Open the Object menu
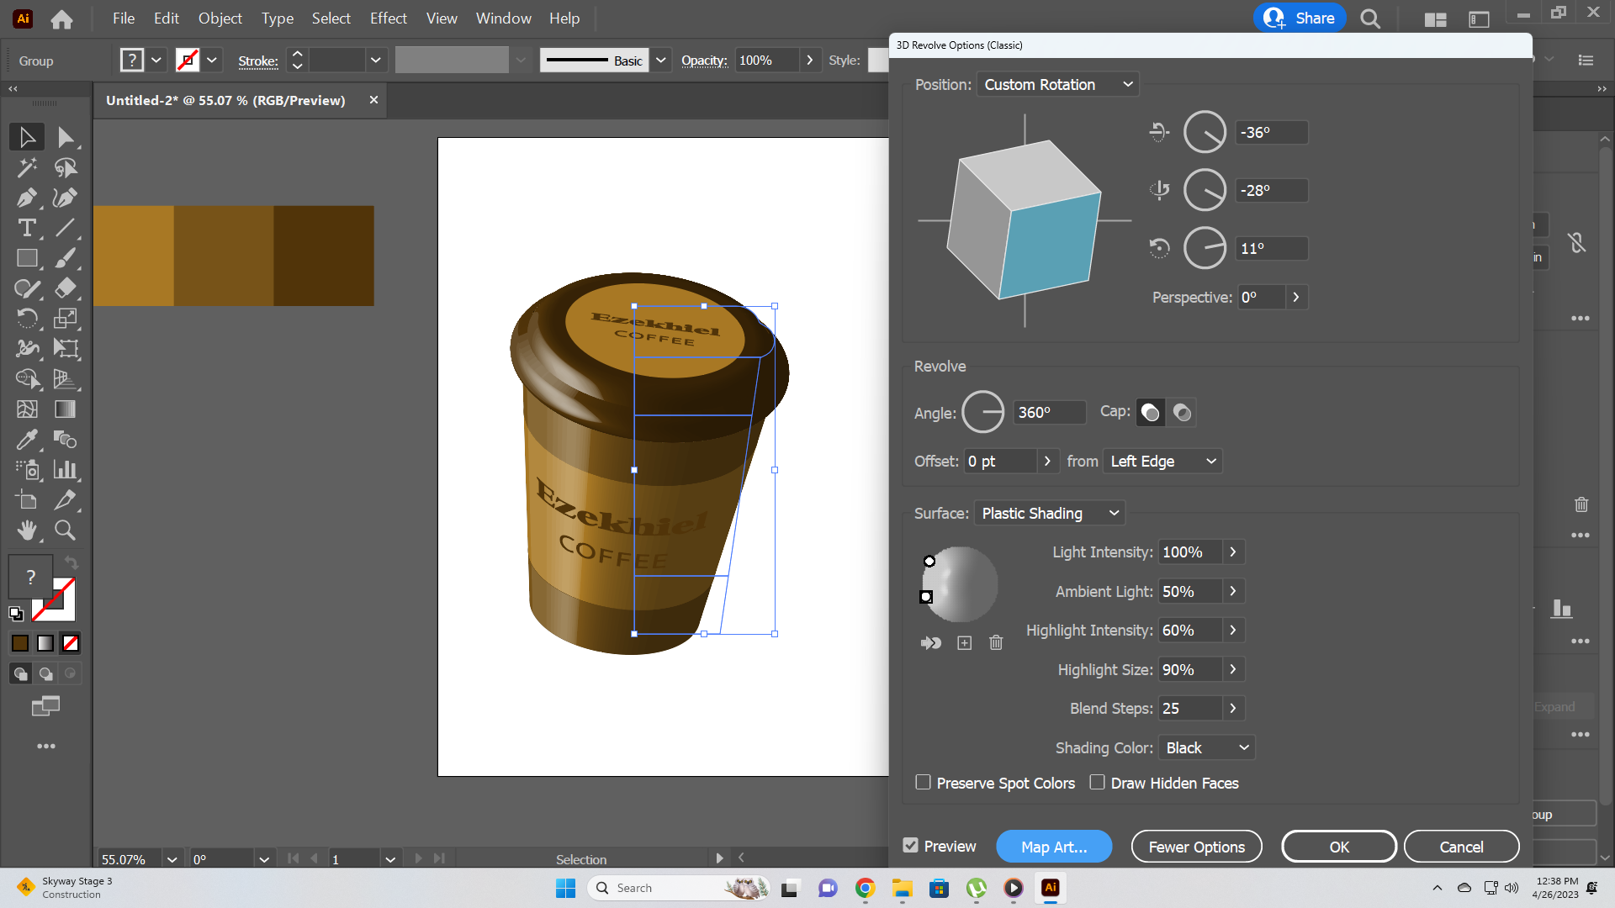 click(x=220, y=18)
